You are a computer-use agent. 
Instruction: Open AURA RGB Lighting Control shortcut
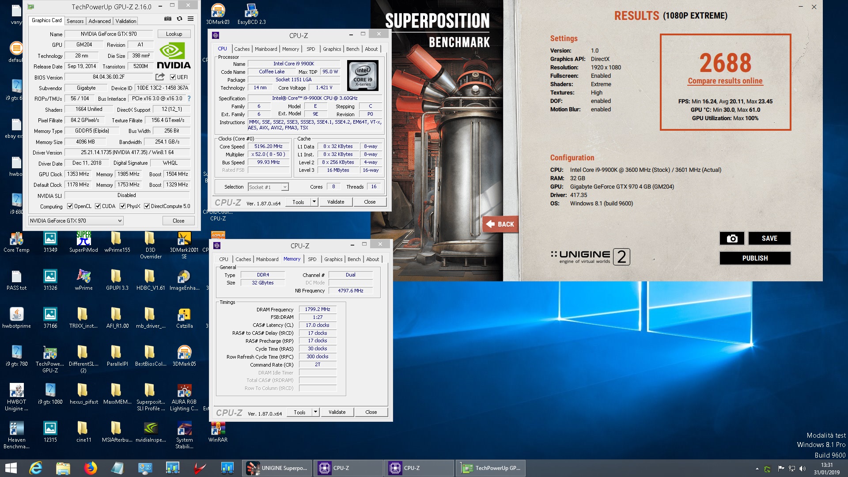click(x=184, y=397)
